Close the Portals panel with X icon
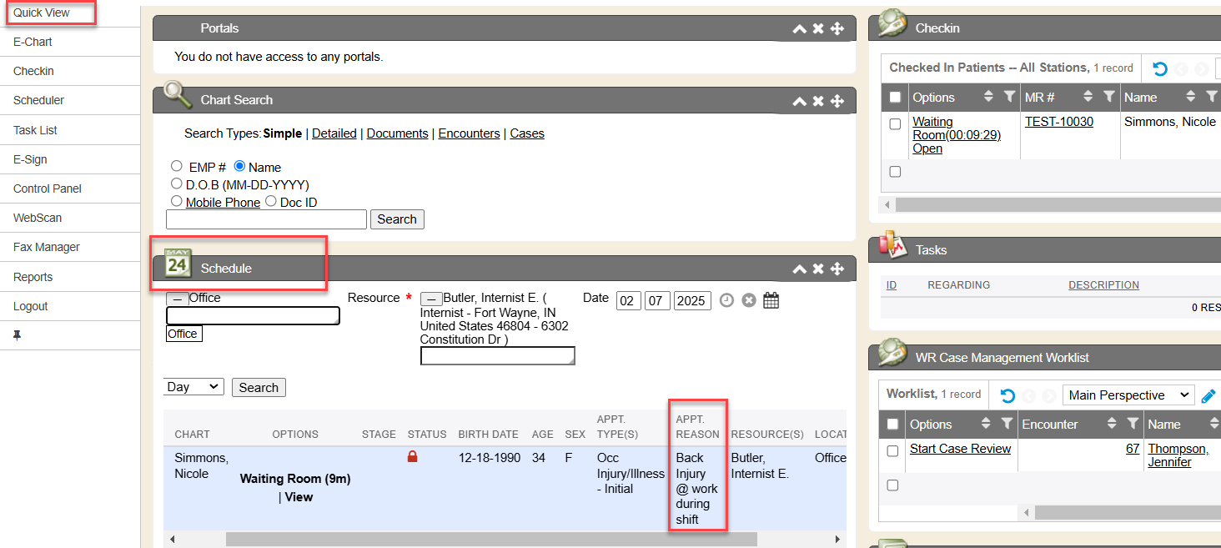 pyautogui.click(x=818, y=29)
